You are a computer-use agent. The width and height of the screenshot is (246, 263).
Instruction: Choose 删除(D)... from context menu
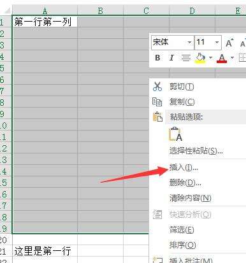pos(185,183)
